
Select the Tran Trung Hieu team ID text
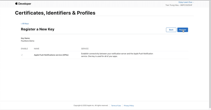[179, 5]
